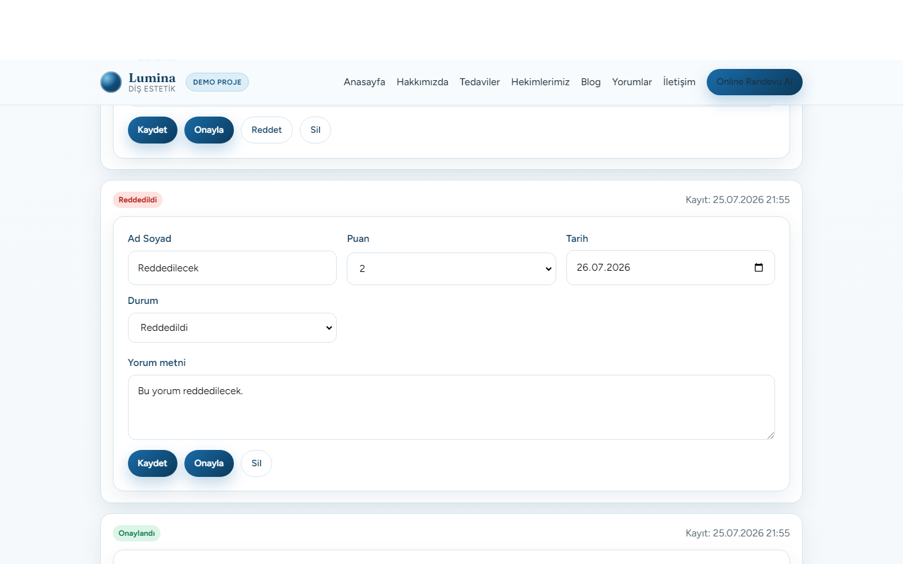This screenshot has height=564, width=903.
Task: Open the calendar picker icon in Tarih
Action: pos(759,268)
